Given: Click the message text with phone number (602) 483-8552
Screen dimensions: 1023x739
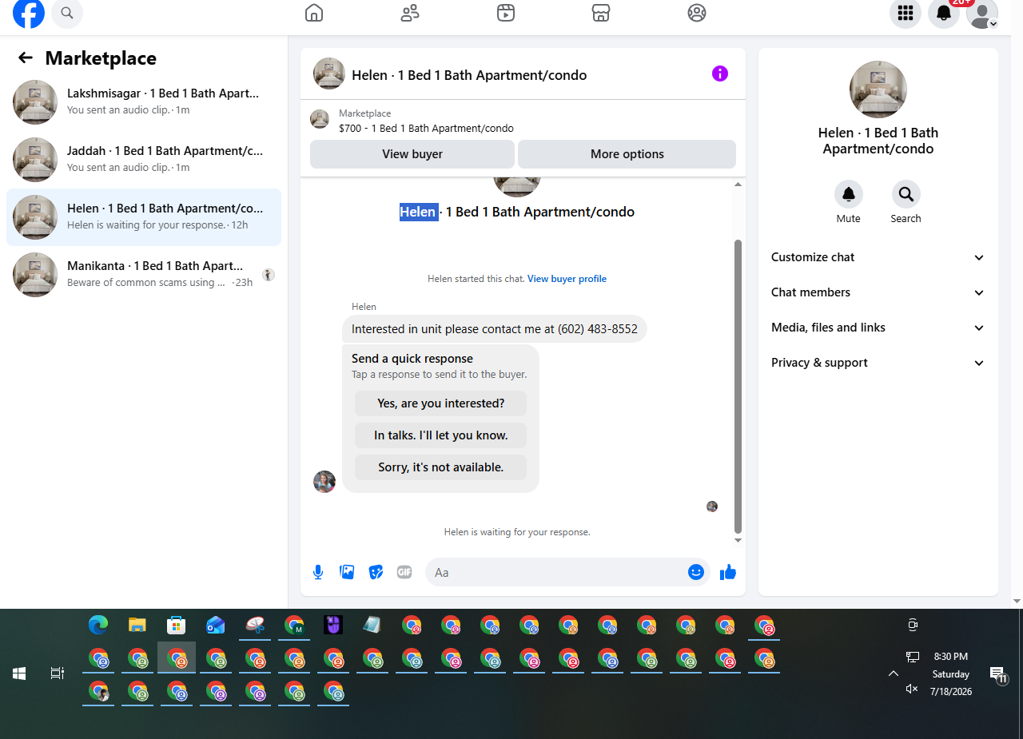Looking at the screenshot, I should tap(495, 329).
